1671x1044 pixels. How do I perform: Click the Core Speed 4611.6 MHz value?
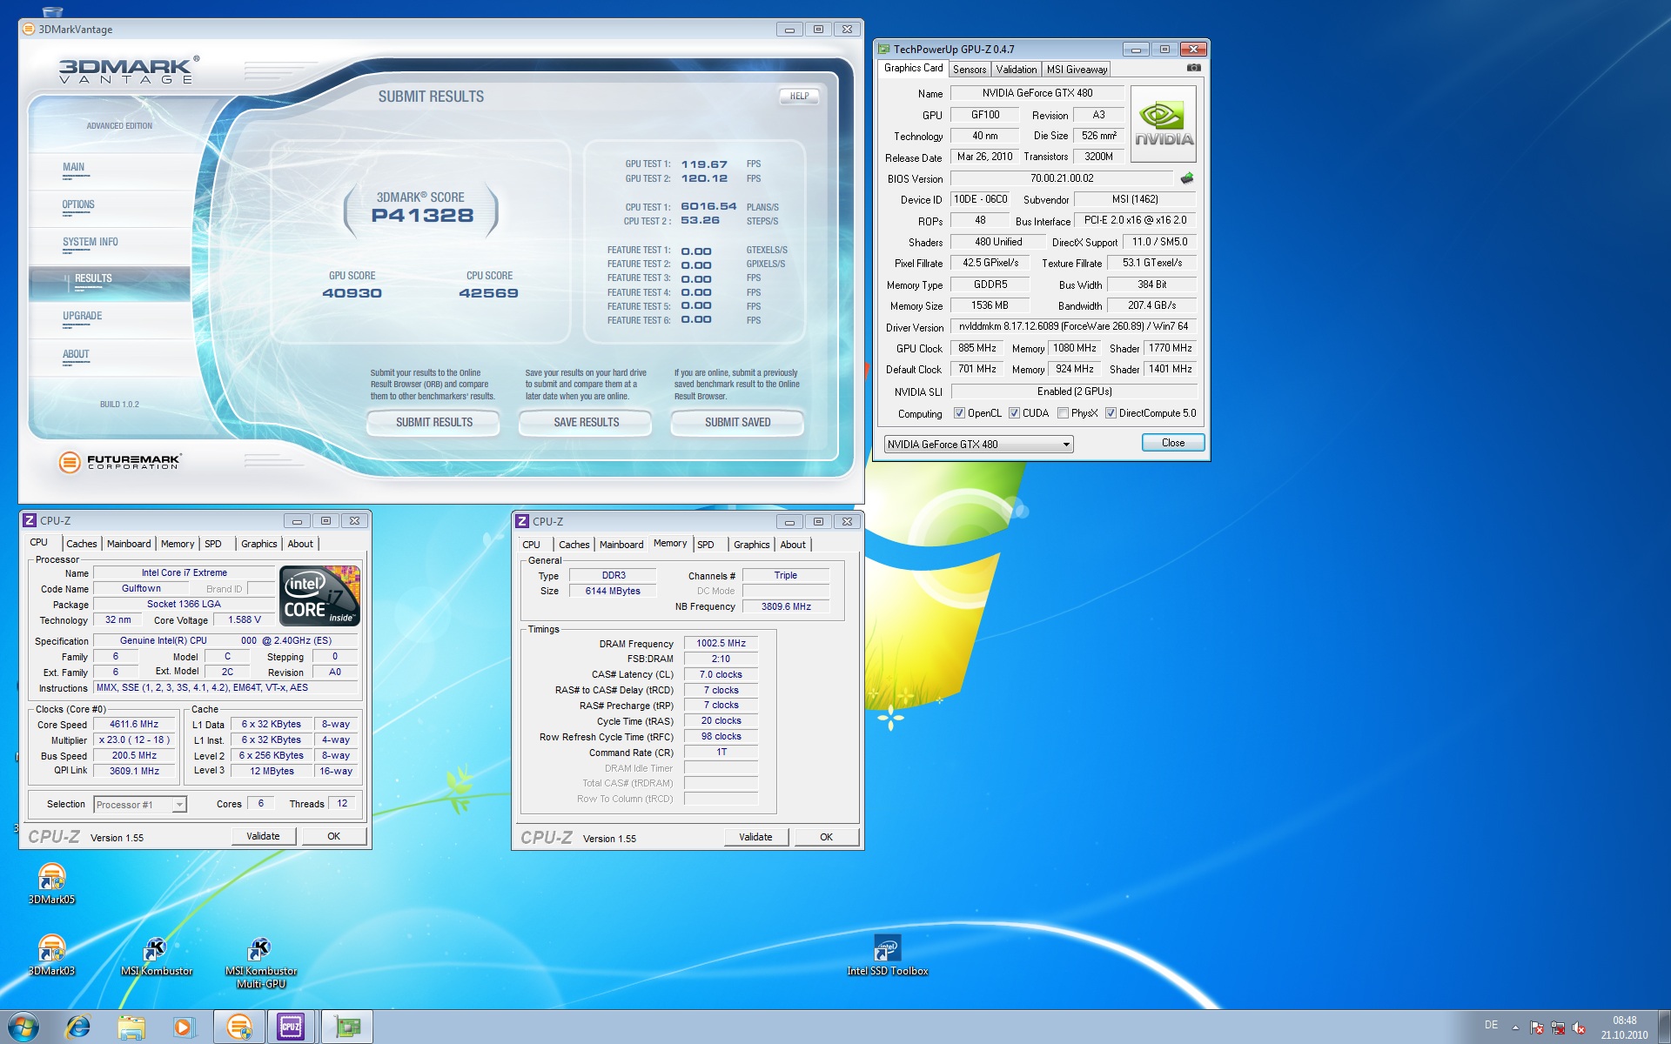pyautogui.click(x=134, y=724)
